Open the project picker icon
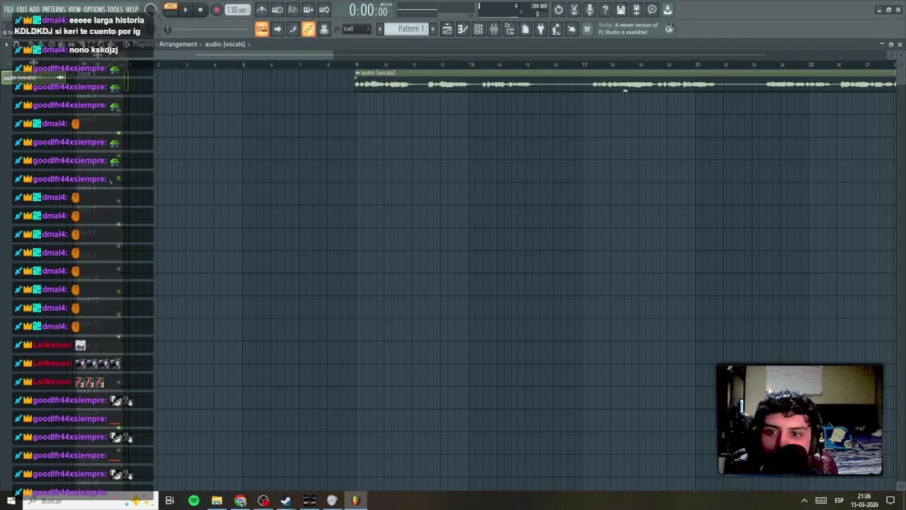 [x=525, y=29]
